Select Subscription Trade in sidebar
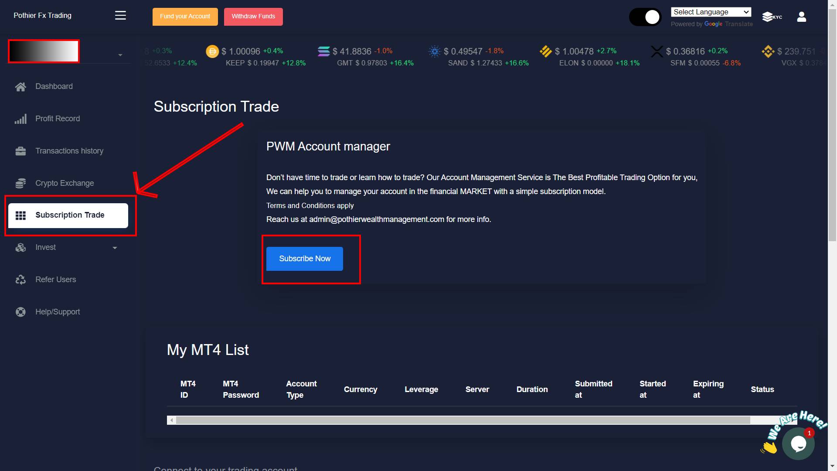The image size is (837, 471). coord(68,215)
